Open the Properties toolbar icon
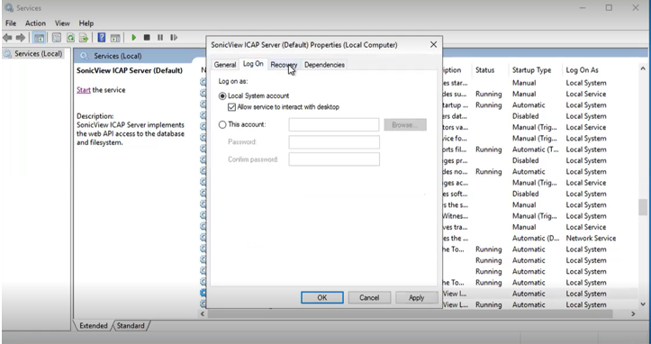Image resolution: width=651 pixels, height=344 pixels. click(x=57, y=38)
